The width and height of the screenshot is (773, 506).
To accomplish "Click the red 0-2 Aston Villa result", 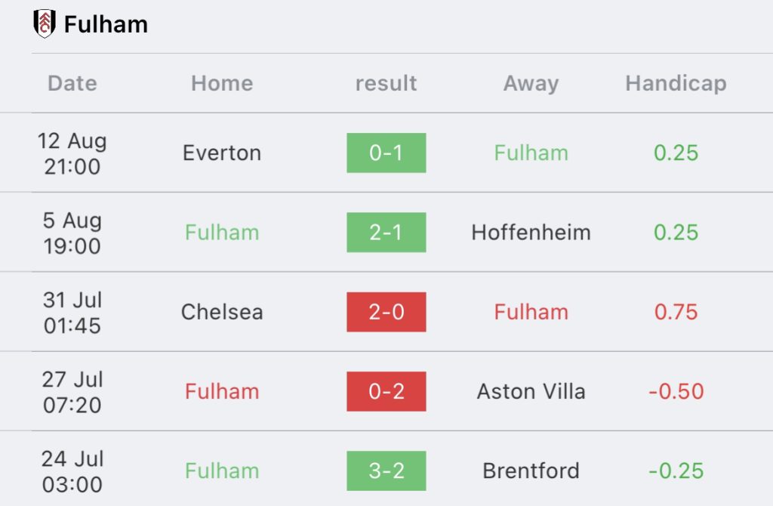I will click(x=386, y=391).
